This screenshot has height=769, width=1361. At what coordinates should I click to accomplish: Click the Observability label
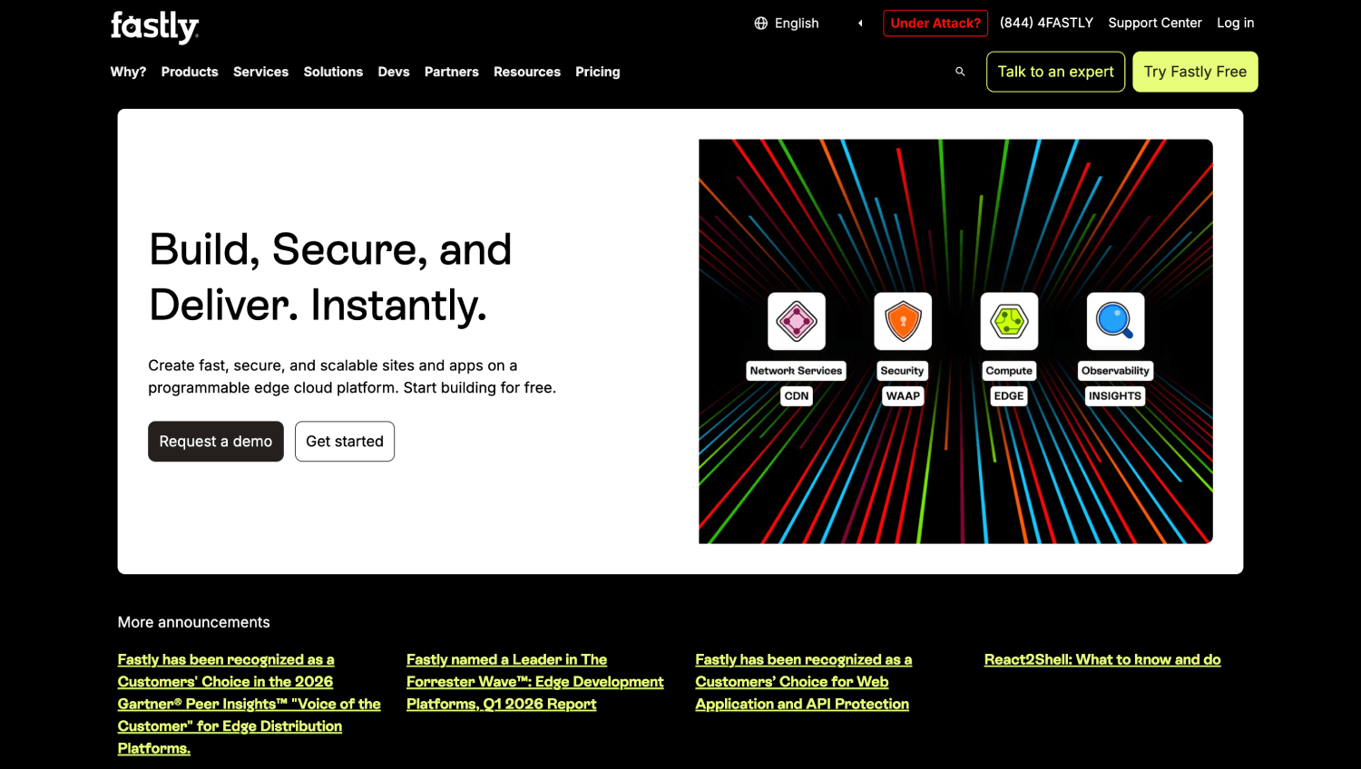pyautogui.click(x=1115, y=371)
